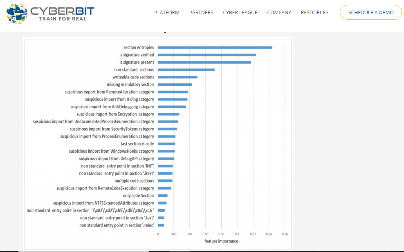Click the UndocumentedProcessEnumeration category label
404x252 pixels.
(93, 121)
